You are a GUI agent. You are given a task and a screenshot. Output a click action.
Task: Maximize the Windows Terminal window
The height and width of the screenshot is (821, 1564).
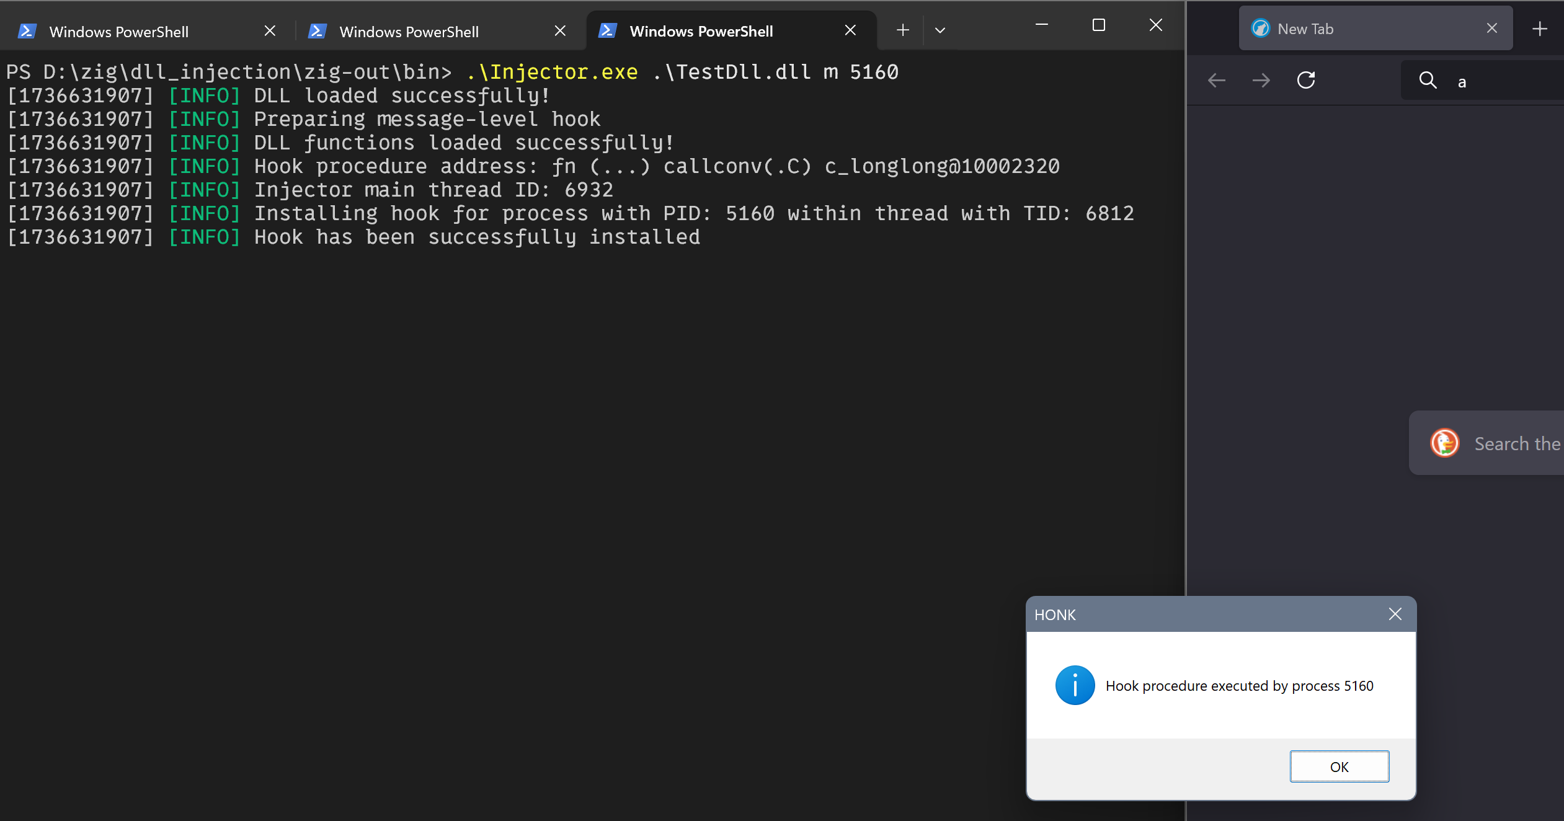coord(1099,25)
